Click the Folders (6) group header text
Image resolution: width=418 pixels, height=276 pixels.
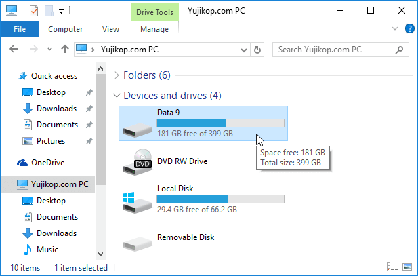coord(147,75)
